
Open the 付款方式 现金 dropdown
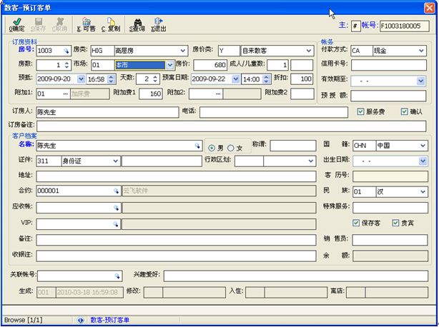tap(421, 51)
